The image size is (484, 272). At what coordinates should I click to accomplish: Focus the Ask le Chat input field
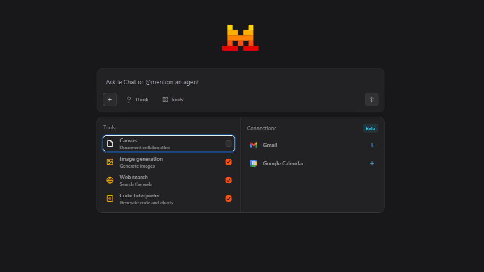coord(240,82)
